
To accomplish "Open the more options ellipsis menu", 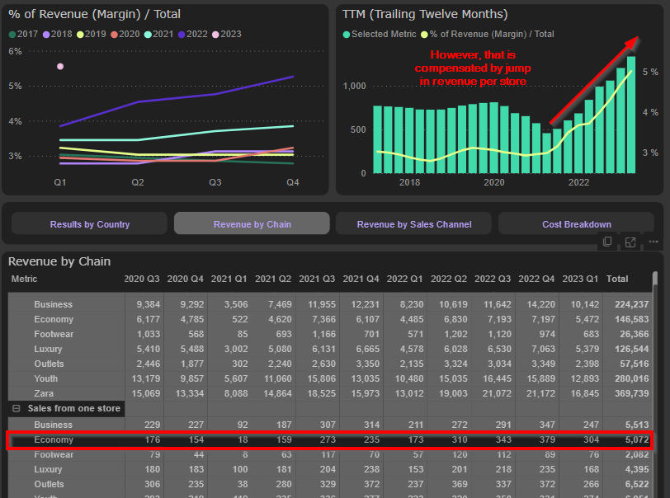I will coord(653,242).
